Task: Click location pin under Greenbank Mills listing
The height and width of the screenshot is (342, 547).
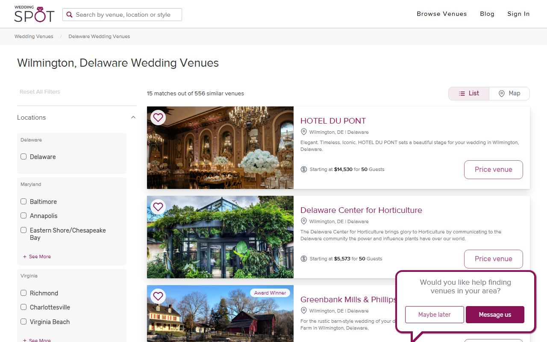Action: (304, 310)
